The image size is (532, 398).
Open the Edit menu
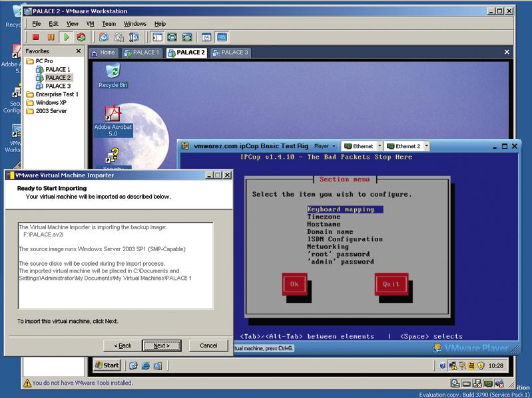coord(54,24)
